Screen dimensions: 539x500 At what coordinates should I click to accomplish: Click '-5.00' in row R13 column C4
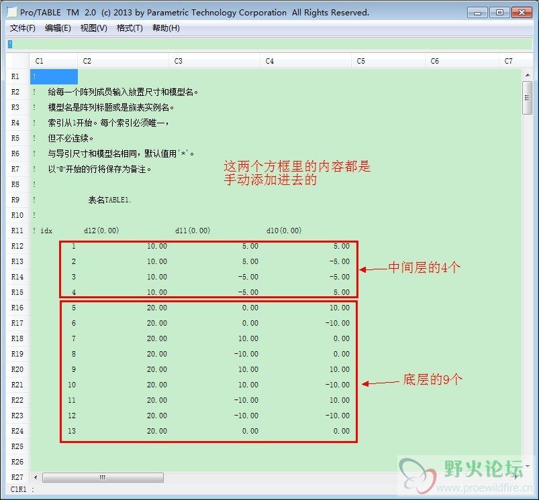pos(339,261)
